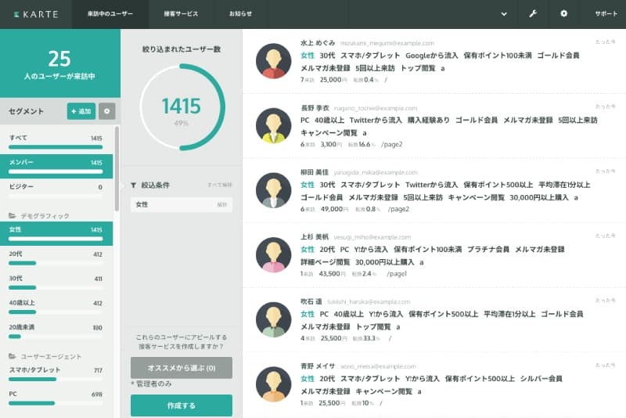Open the top bar chevron dropdown
The height and width of the screenshot is (418, 626).
[x=504, y=14]
